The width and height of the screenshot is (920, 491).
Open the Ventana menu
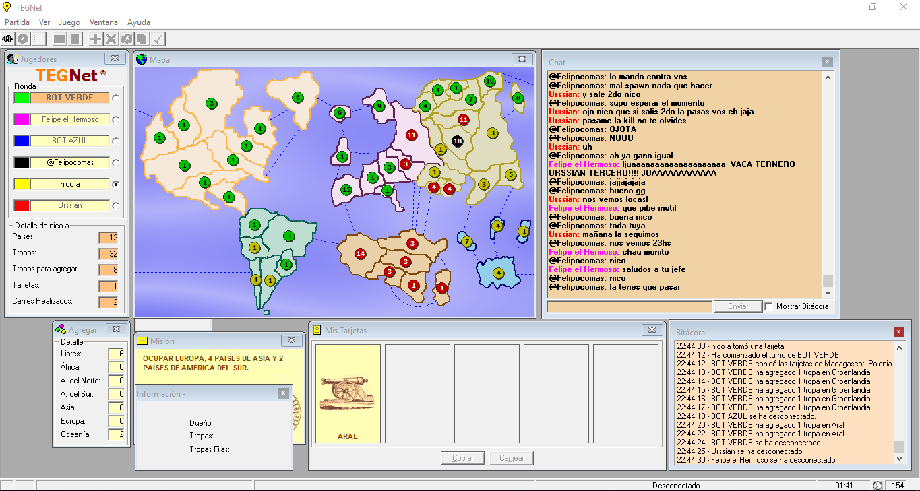pyautogui.click(x=103, y=22)
